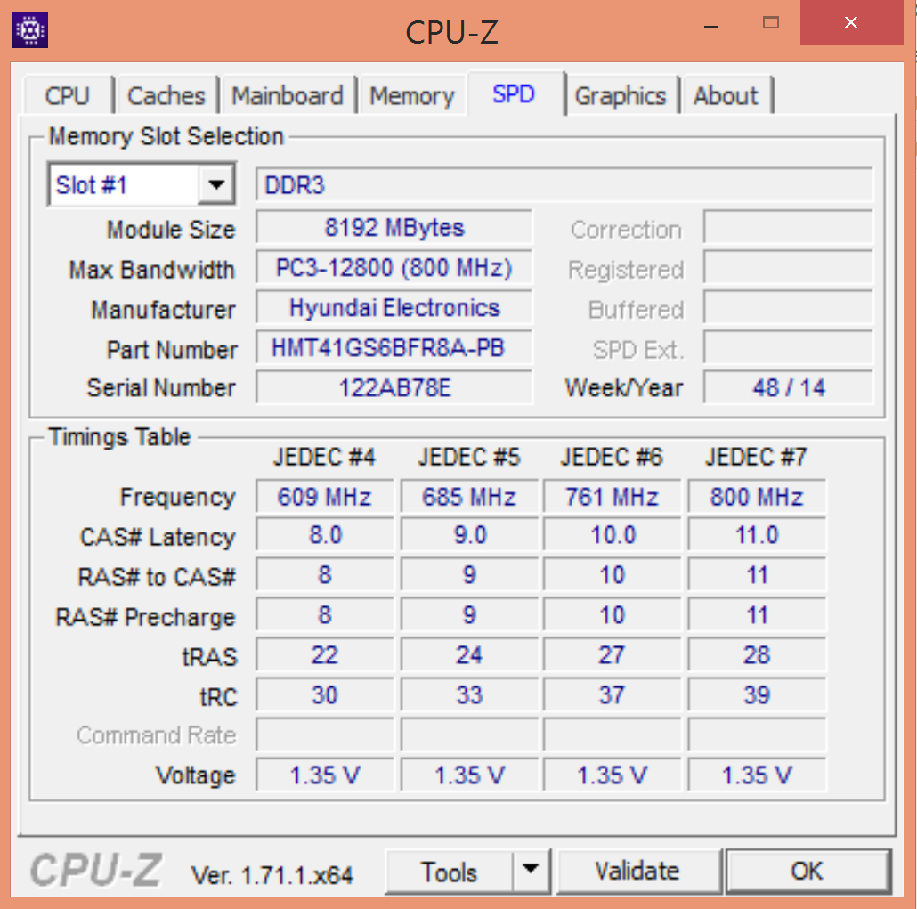Maximize the CPU-Z window
The image size is (917, 909).
click(771, 23)
